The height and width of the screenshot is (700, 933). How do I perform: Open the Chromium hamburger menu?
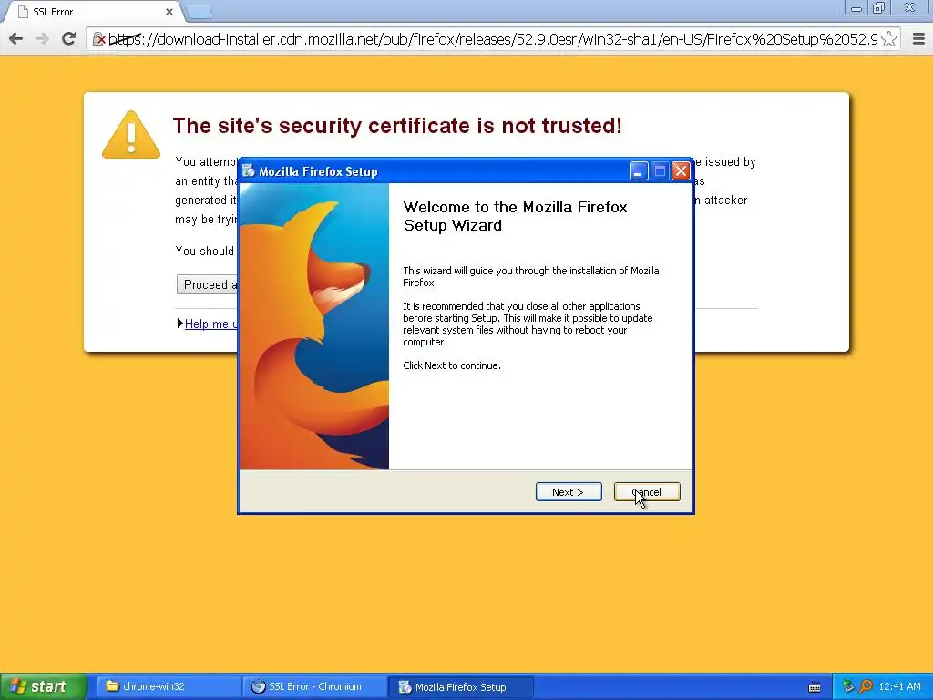(918, 39)
